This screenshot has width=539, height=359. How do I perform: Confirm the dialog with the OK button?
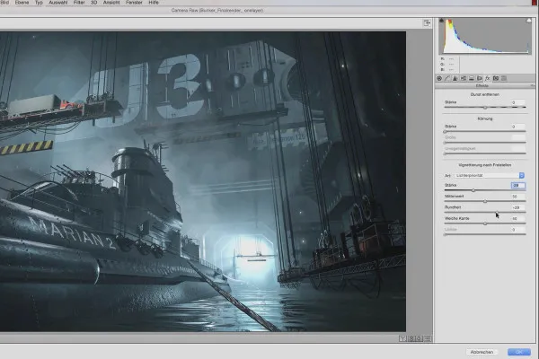pyautogui.click(x=519, y=352)
